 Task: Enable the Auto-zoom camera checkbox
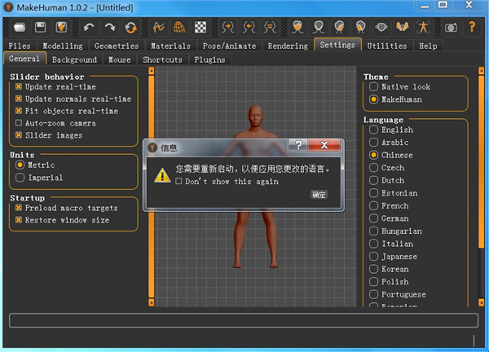[19, 123]
